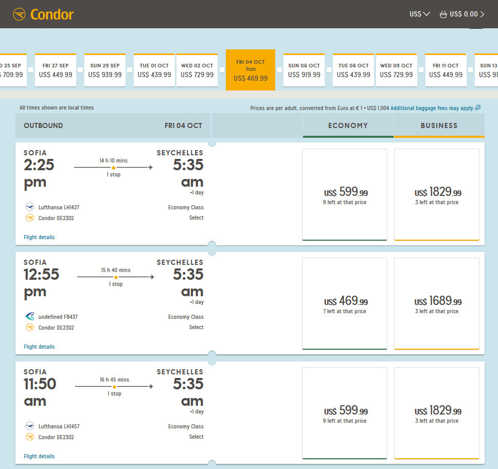Click the Lufthansa LH1427 flight number
Screen dimensions: 498x469
(59, 207)
